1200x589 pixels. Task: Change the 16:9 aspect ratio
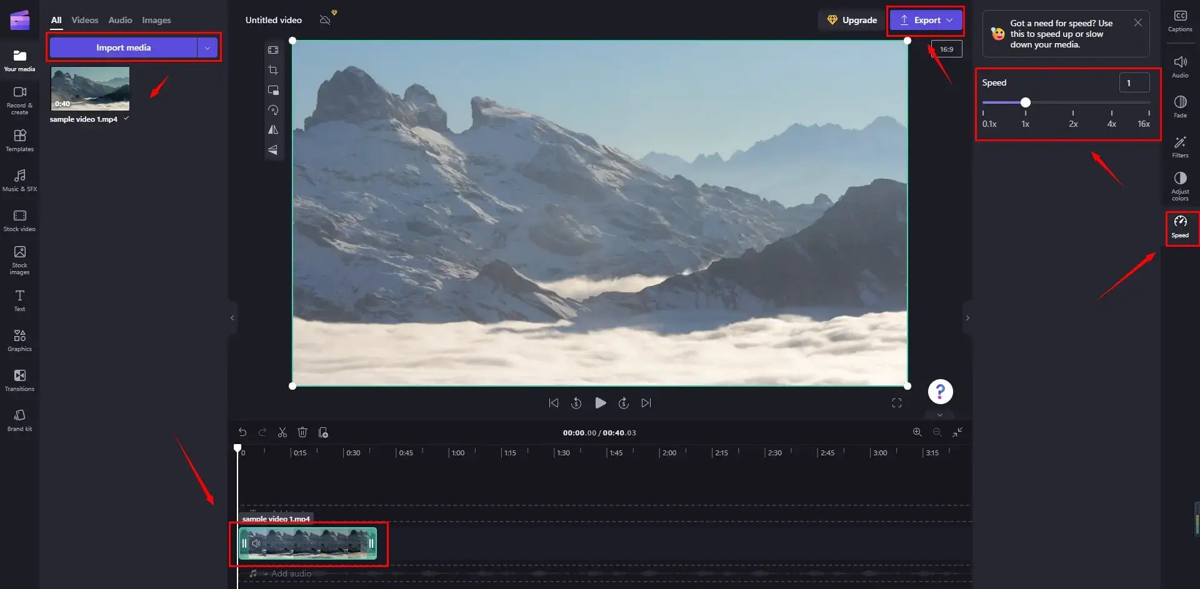point(946,49)
